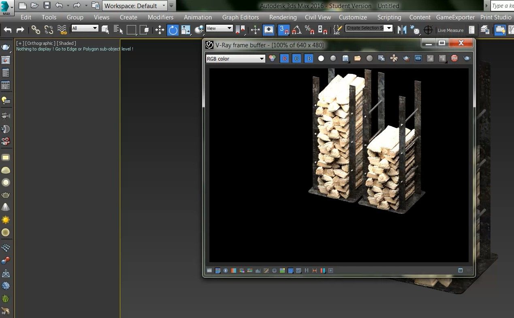Switch frame buffer to mono white circle
The width and height of the screenshot is (514, 318).
tap(321, 59)
